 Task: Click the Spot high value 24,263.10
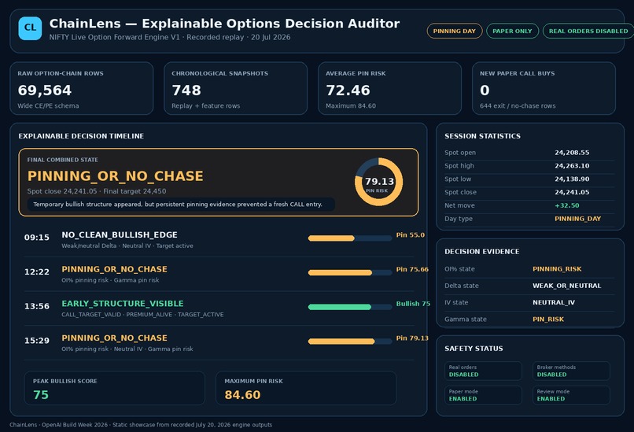pos(572,166)
